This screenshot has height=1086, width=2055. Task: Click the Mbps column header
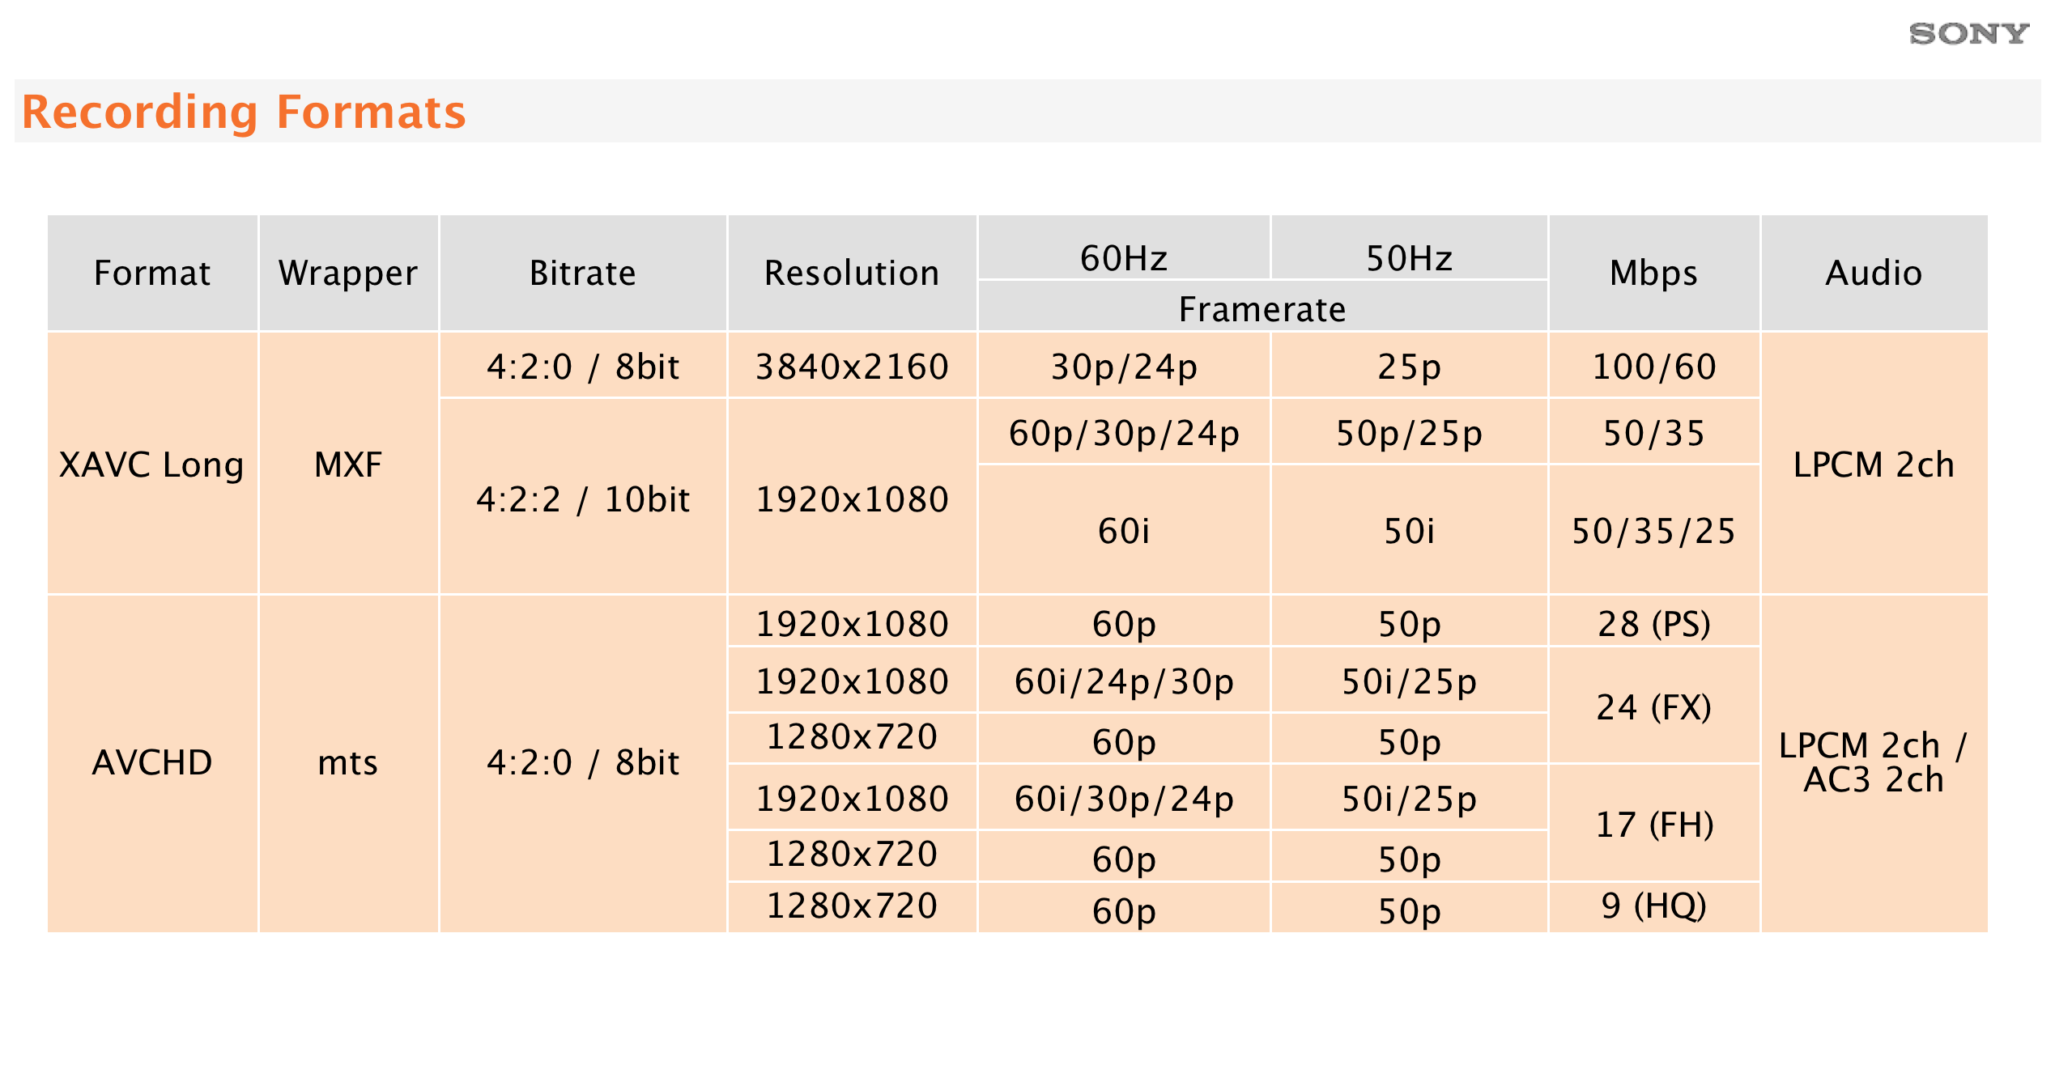click(x=1653, y=274)
